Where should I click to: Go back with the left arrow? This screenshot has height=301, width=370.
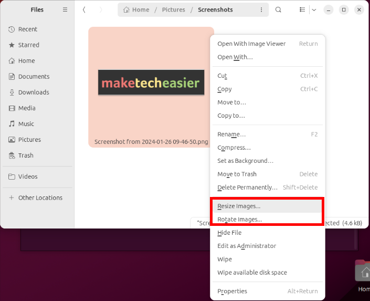coord(84,9)
